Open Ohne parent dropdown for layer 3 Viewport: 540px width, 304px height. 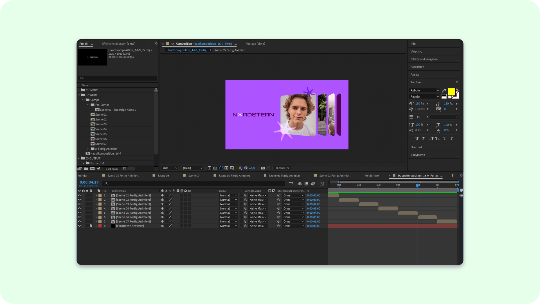[x=293, y=204]
